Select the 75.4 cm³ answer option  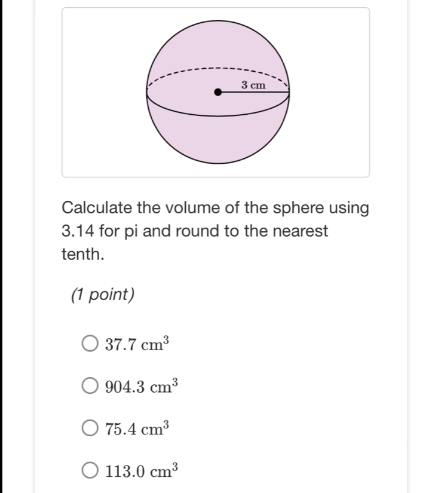tap(89, 427)
